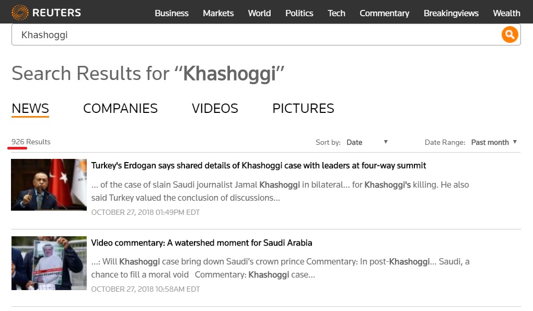
Task: Open the Business menu
Action: [x=172, y=13]
